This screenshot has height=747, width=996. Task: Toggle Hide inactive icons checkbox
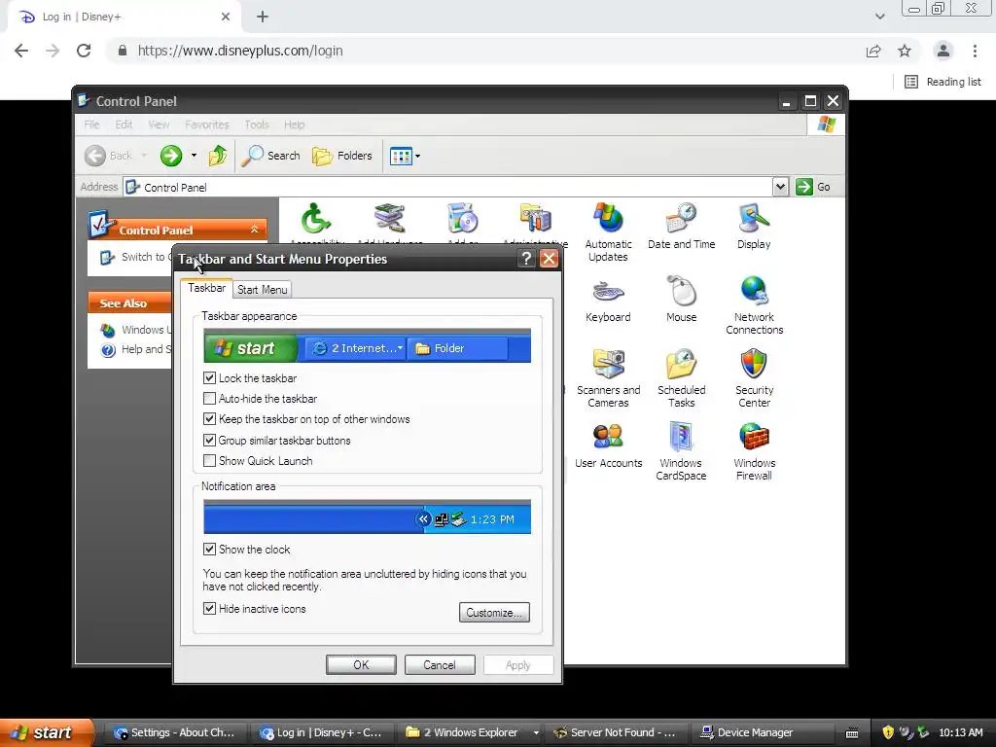coord(209,609)
